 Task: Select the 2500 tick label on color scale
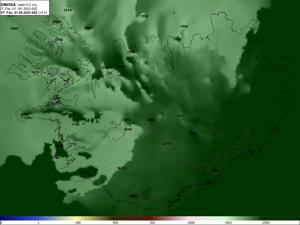click(266, 223)
